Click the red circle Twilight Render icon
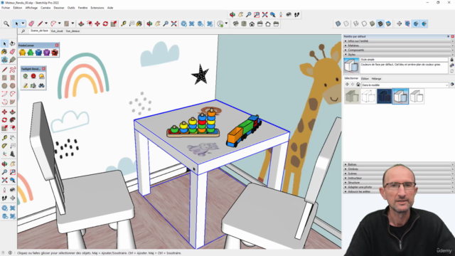Image resolution: width=455 pixels, height=256 pixels. (33, 76)
